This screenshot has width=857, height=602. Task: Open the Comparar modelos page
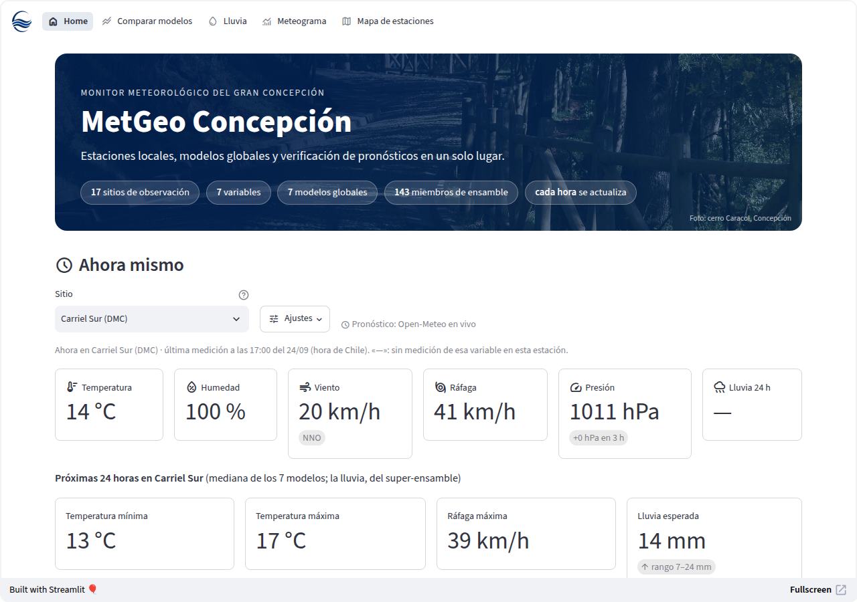147,21
